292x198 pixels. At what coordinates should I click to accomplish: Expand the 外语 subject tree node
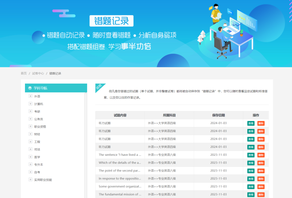(x=31, y=96)
